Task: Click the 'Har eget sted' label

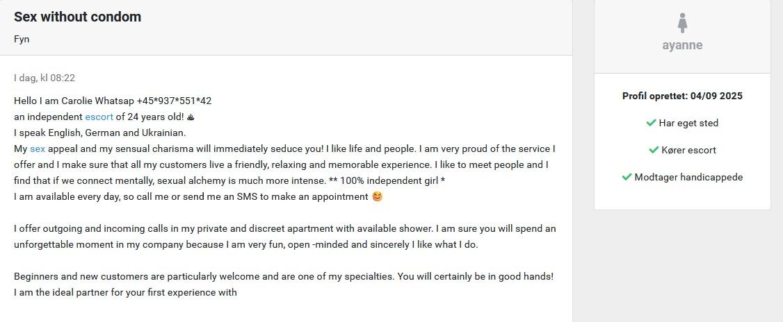Action: click(688, 123)
